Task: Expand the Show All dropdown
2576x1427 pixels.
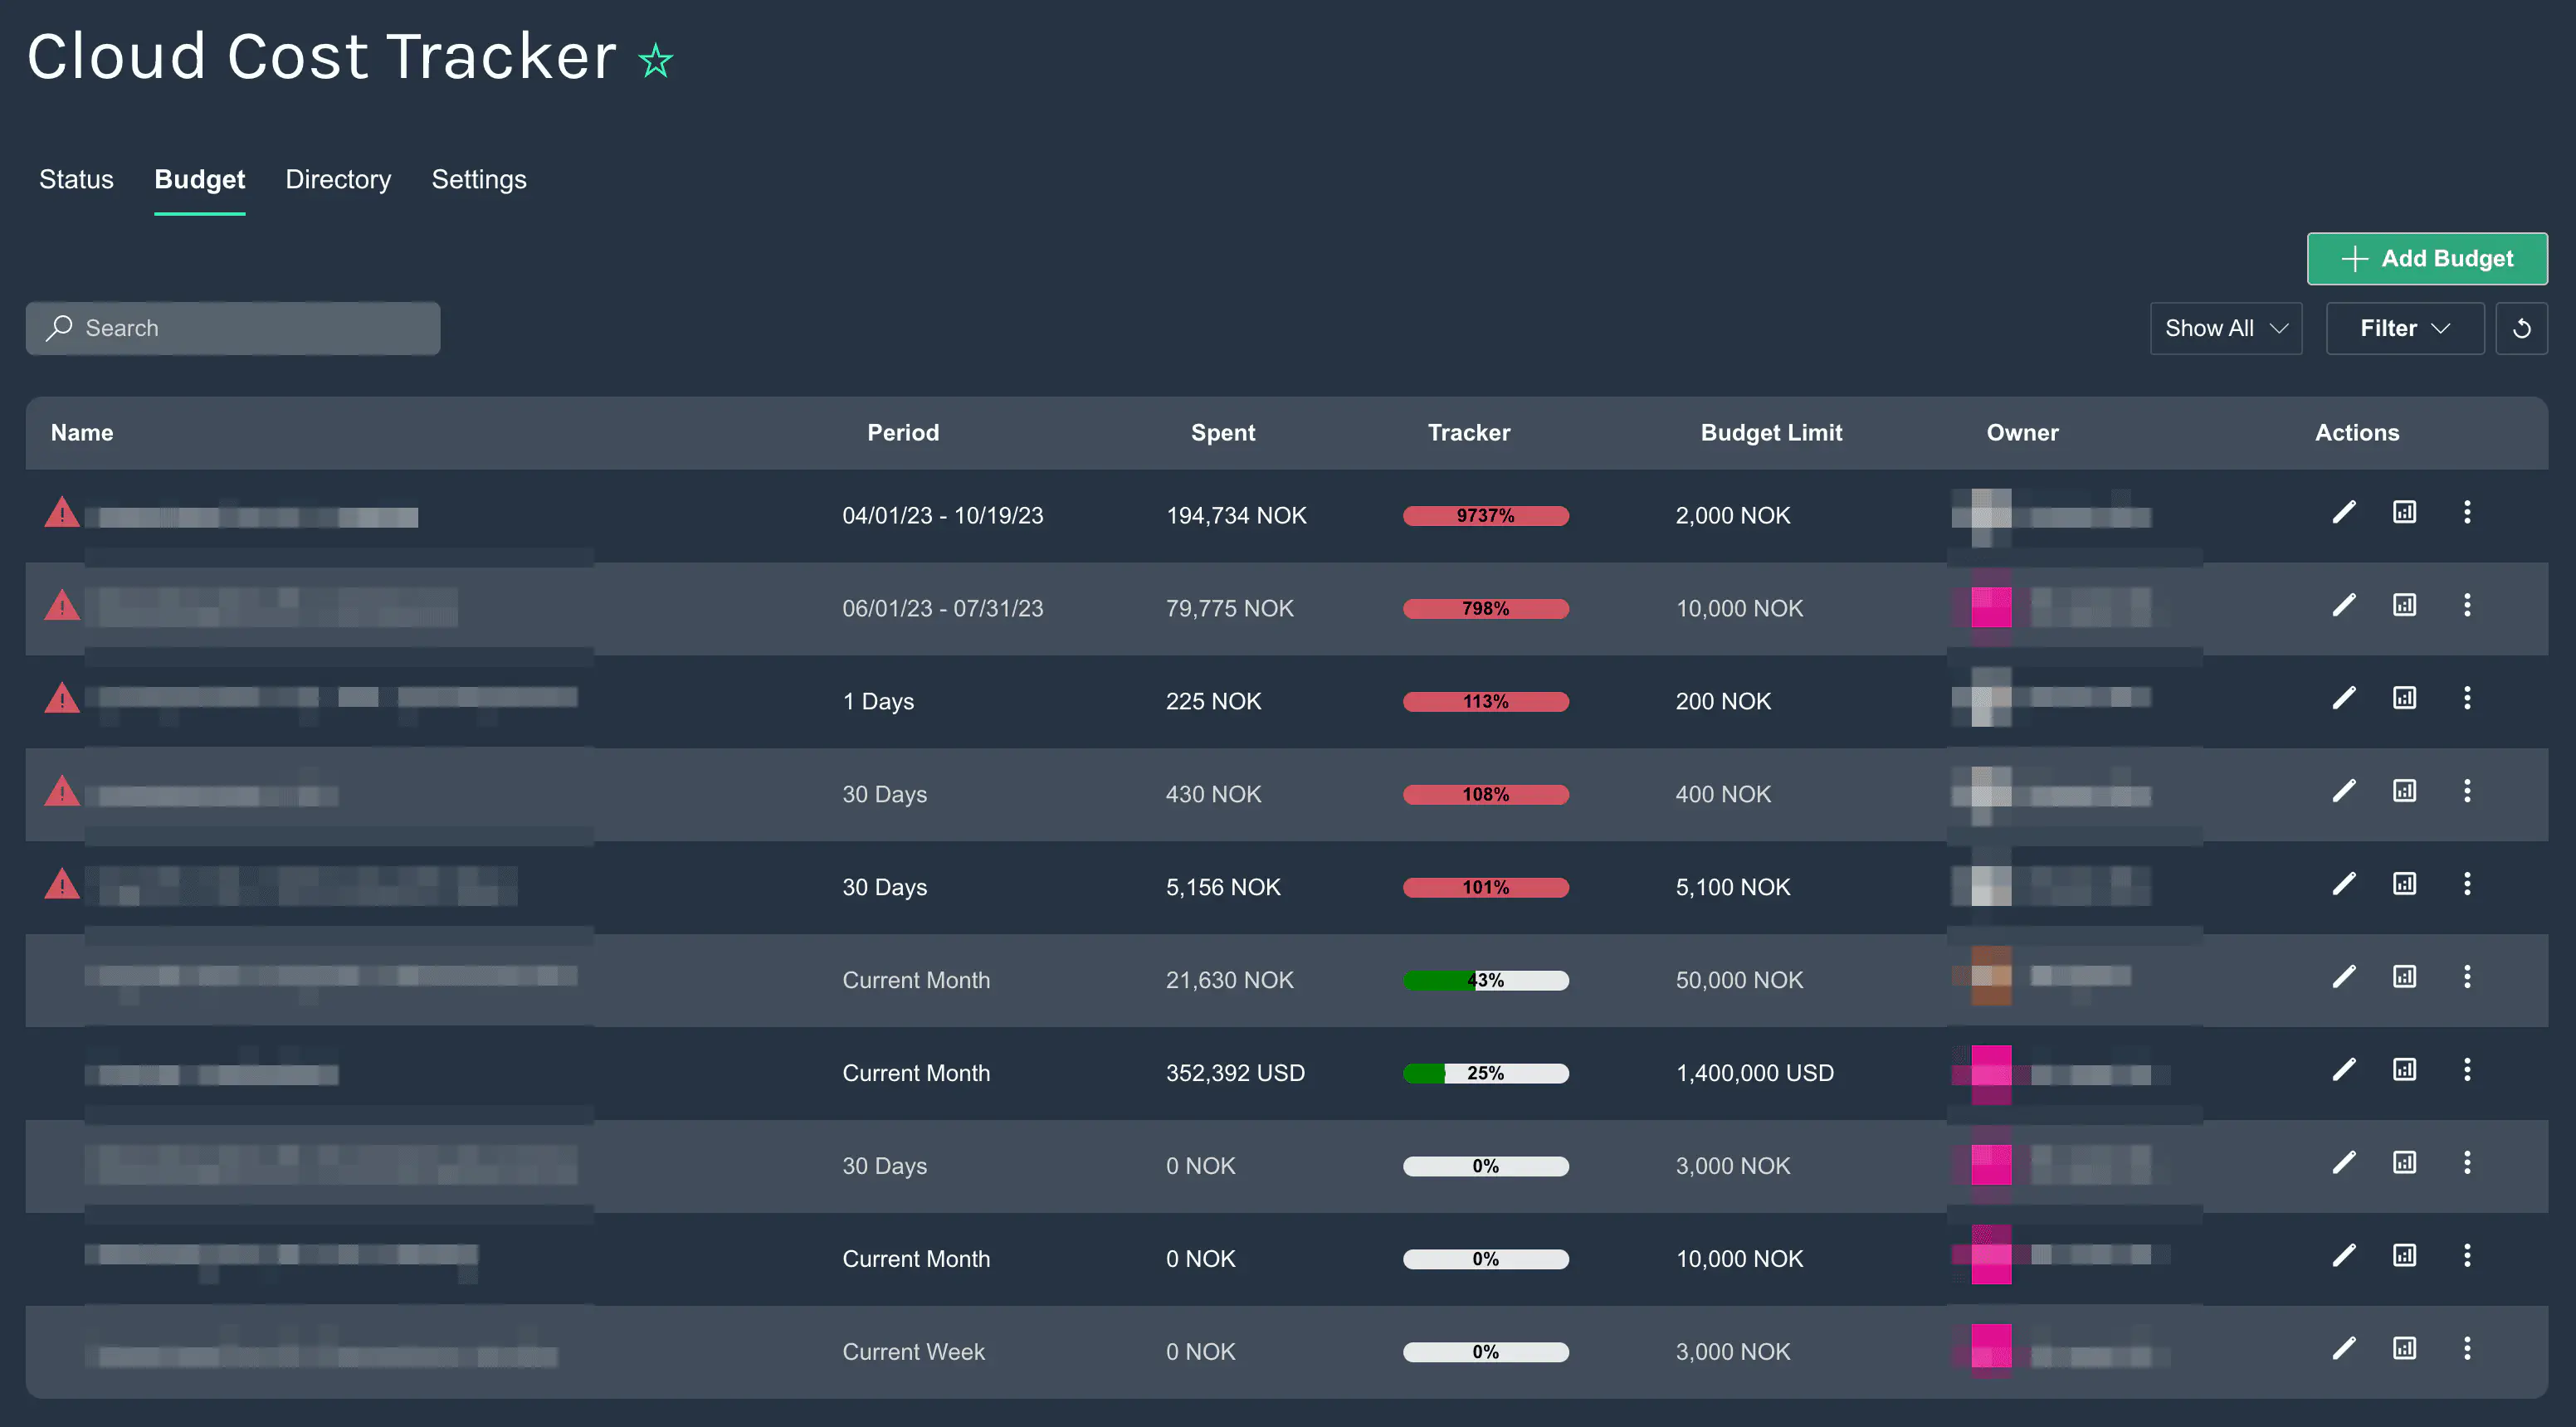Action: pyautogui.click(x=2225, y=328)
